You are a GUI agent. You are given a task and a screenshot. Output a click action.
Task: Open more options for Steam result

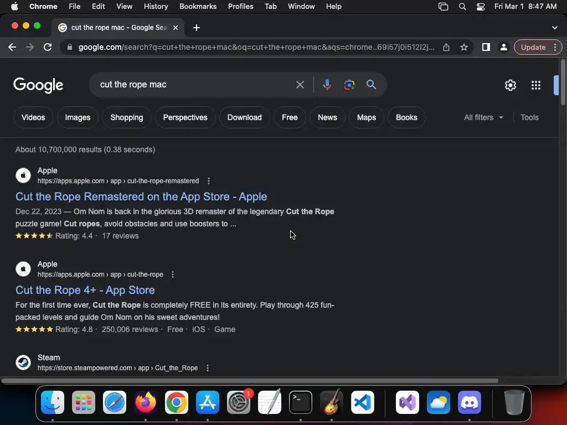coord(208,368)
